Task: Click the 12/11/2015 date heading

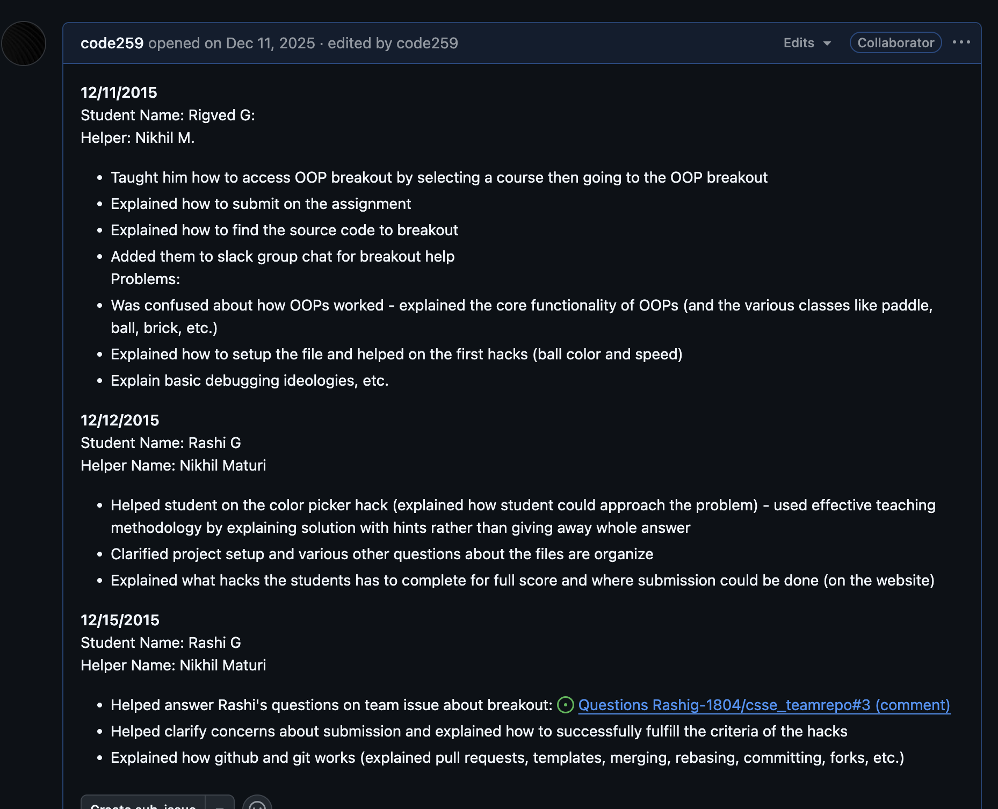Action: [119, 92]
